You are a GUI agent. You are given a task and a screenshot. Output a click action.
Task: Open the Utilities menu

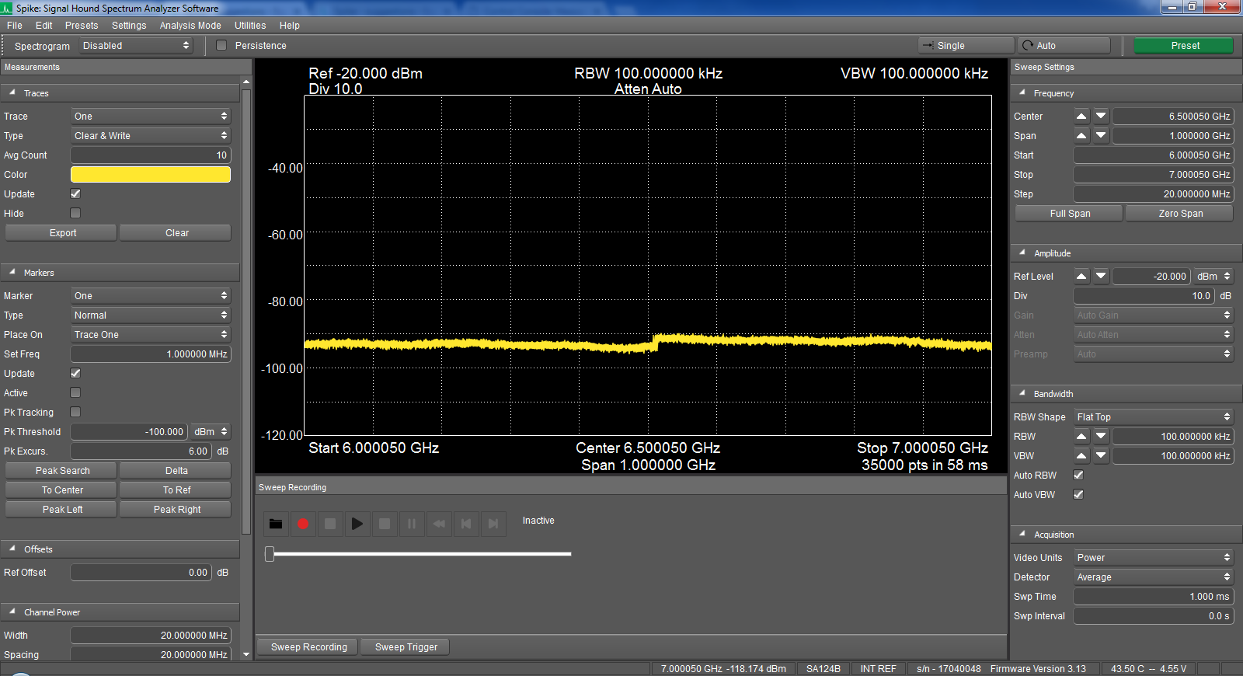[x=250, y=25]
